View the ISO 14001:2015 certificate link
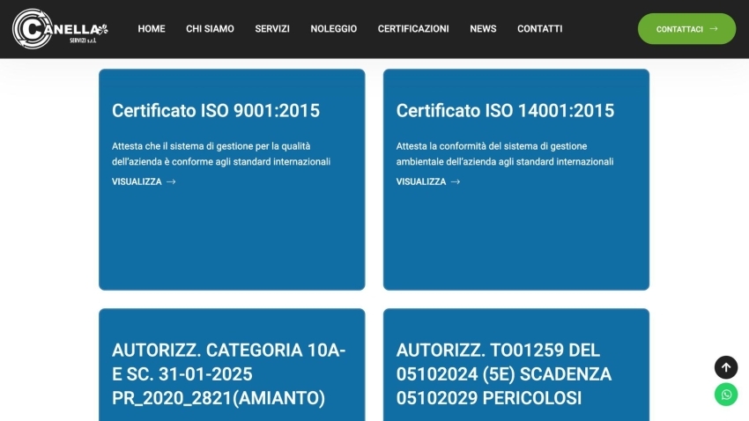The image size is (749, 421). 421,182
